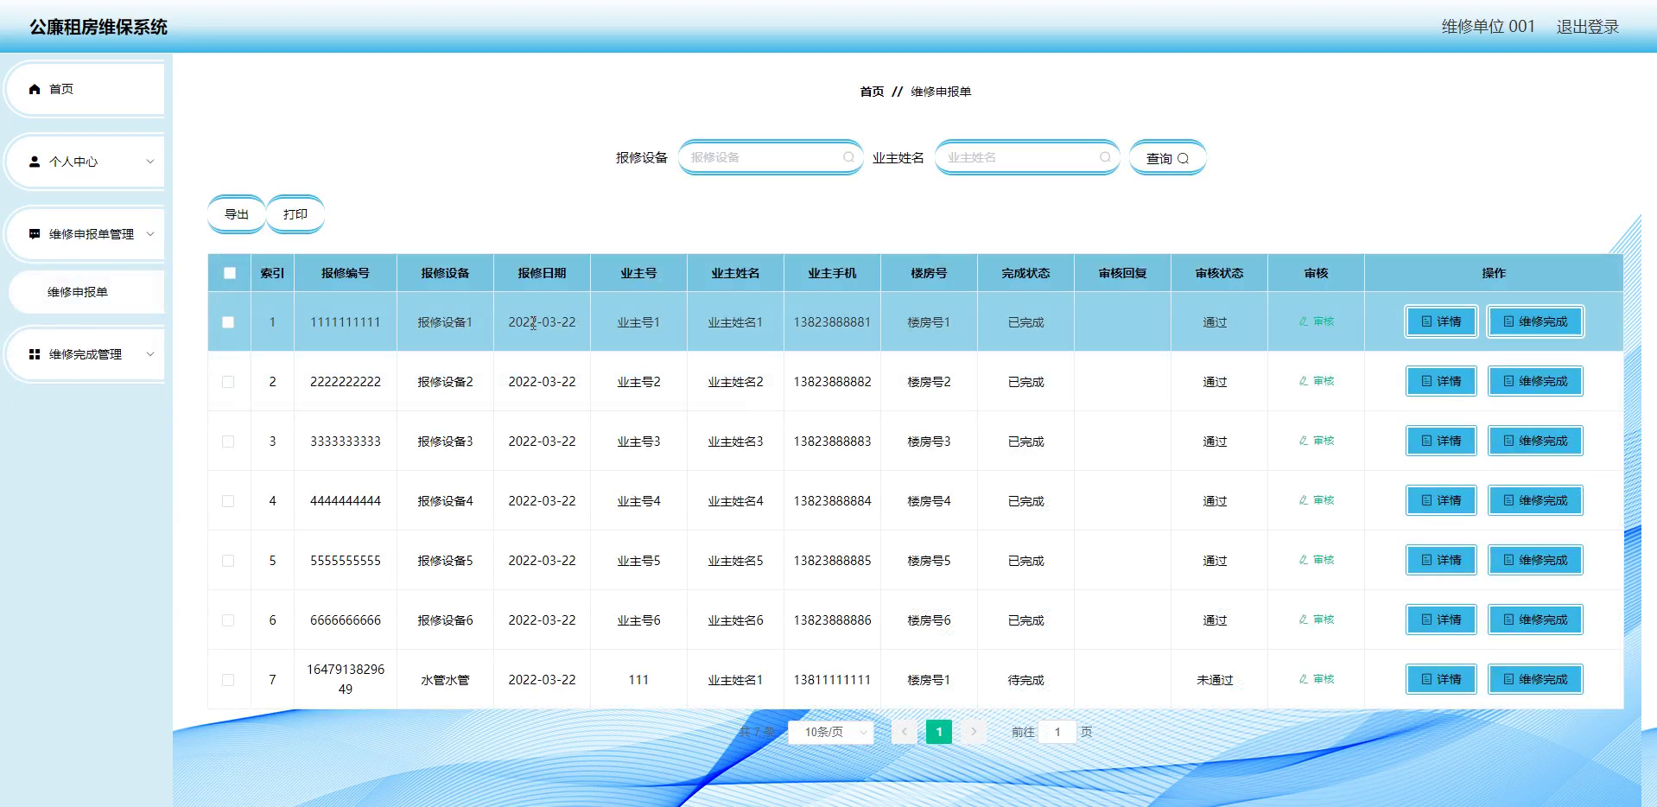Click the 审核 edit icon in row 6
Screen dimensions: 1657x807
1304,620
